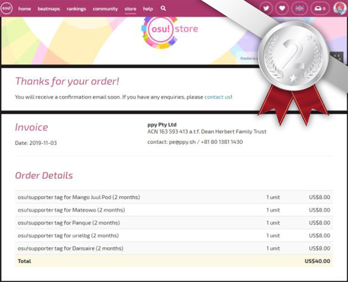This screenshot has height=282, width=348.
Task: Click the heart support icon
Action: pos(282,8)
